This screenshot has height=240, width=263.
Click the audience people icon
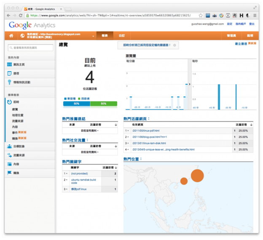tap(9, 146)
